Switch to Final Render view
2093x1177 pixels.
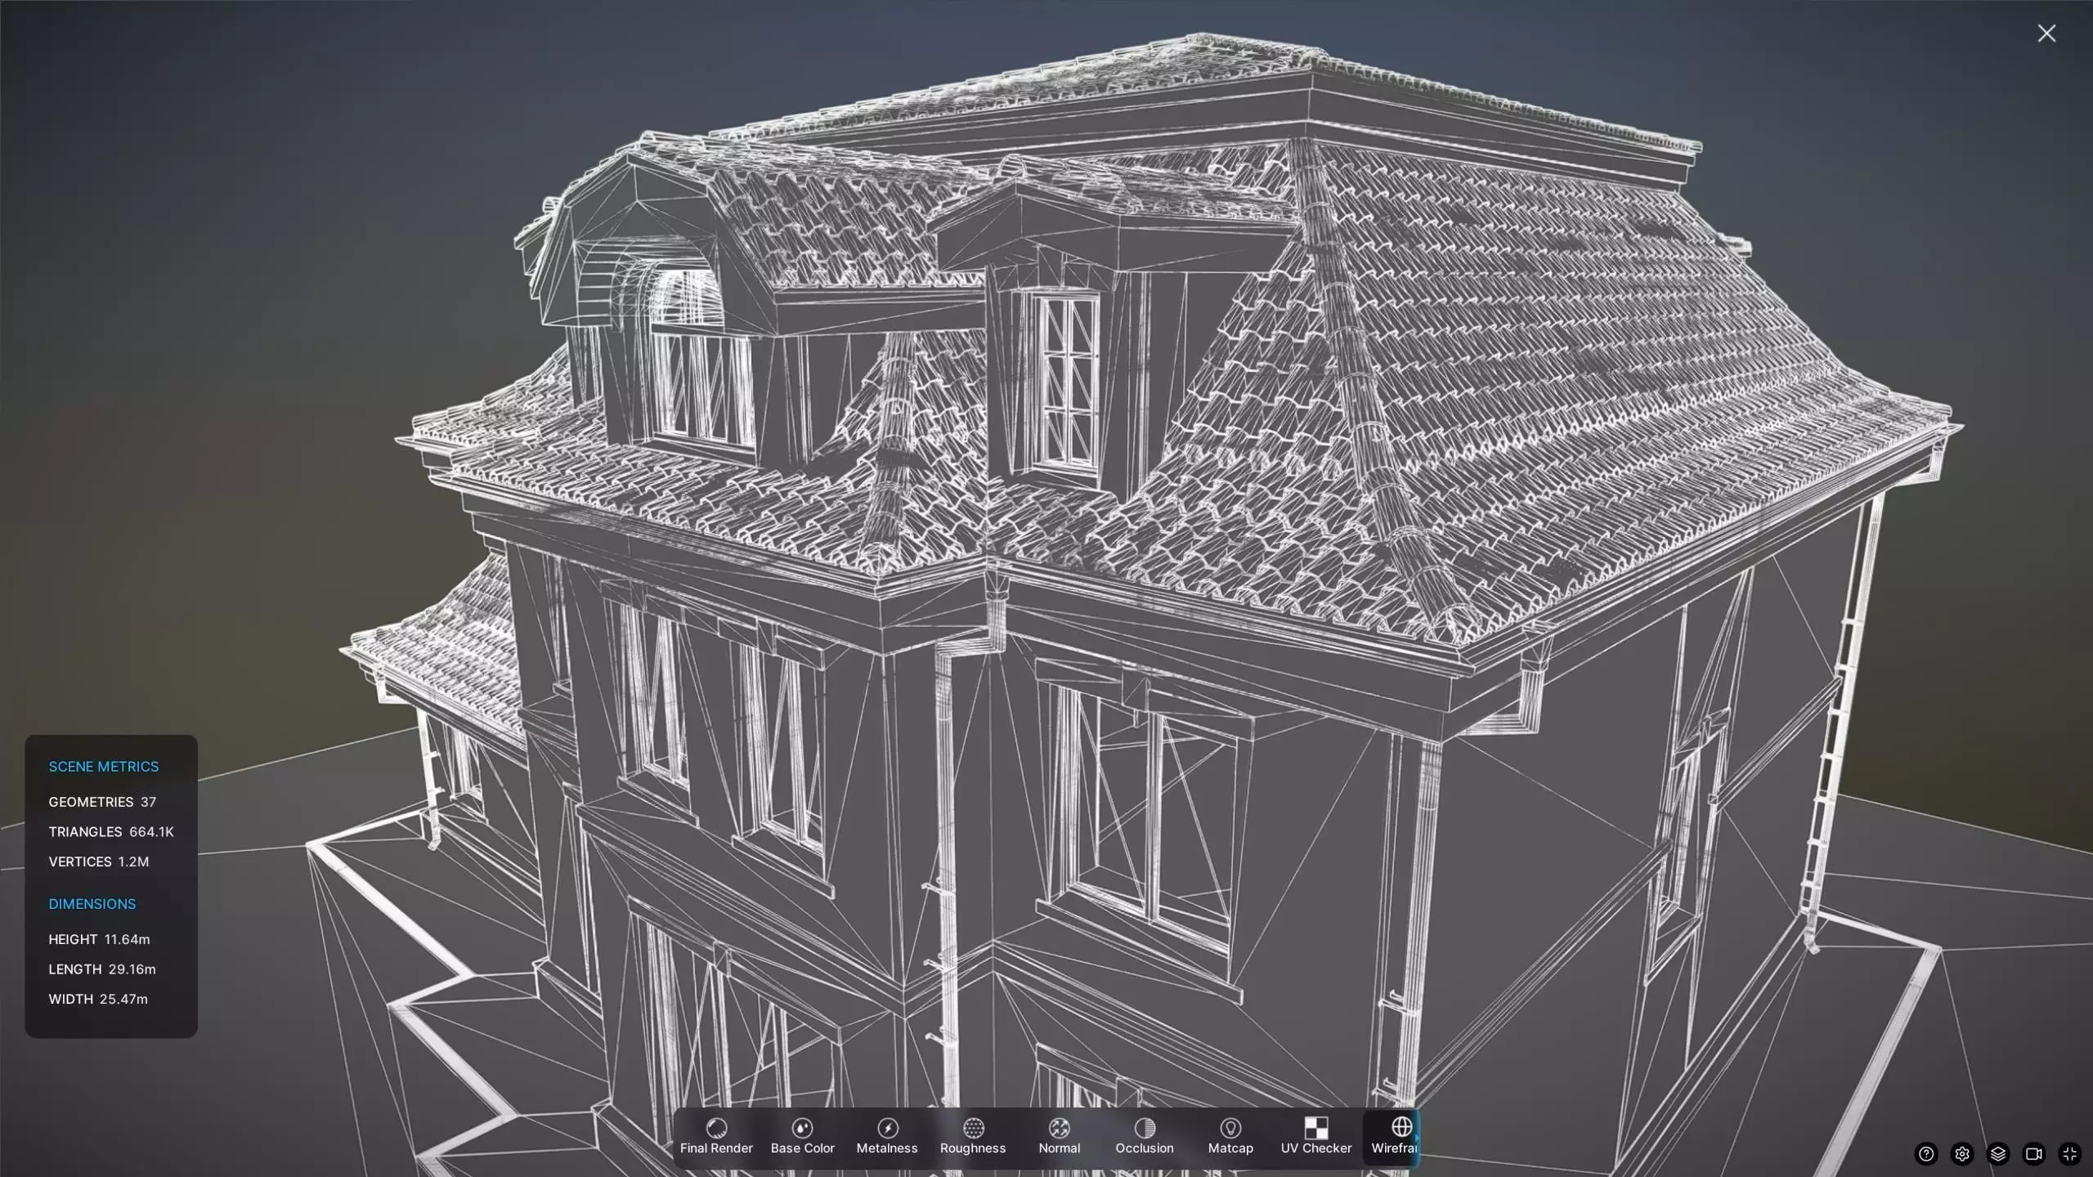[716, 1136]
